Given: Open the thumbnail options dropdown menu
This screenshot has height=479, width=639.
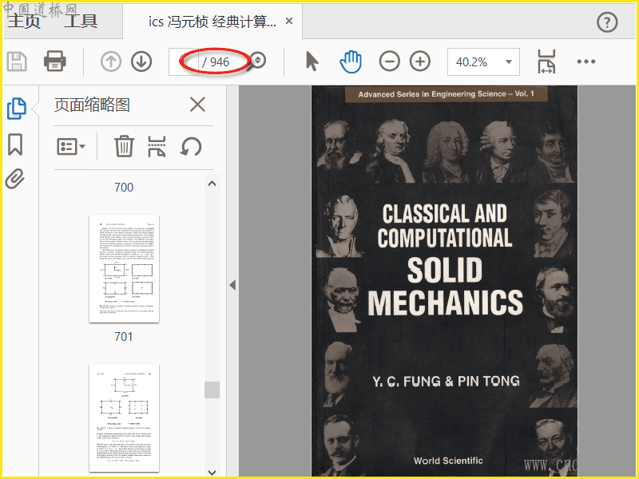Looking at the screenshot, I should (x=71, y=146).
